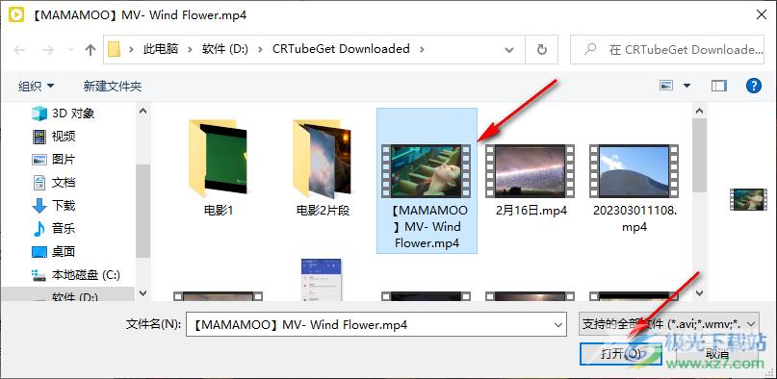This screenshot has height=379, width=777.
Task: Create a new folder with 新建文件夹
Action: pos(113,86)
